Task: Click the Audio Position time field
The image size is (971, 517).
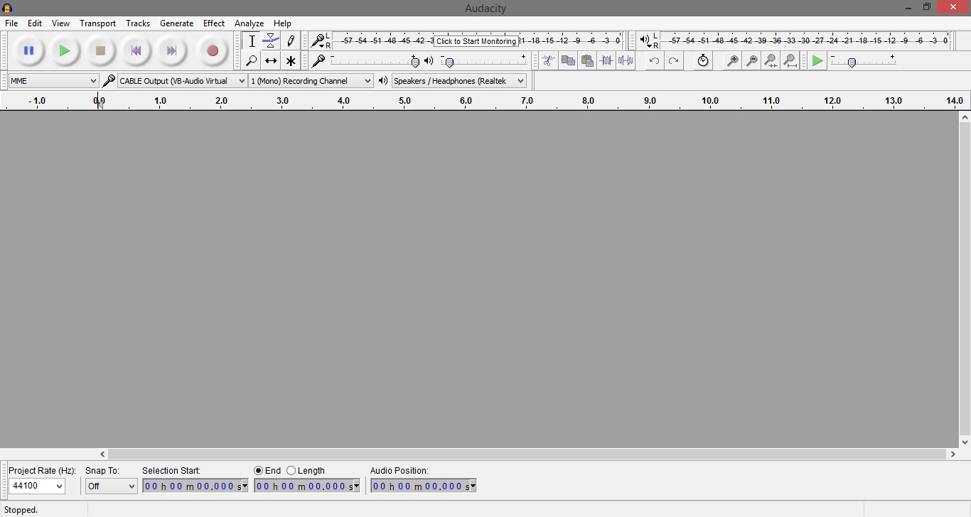Action: tap(424, 486)
